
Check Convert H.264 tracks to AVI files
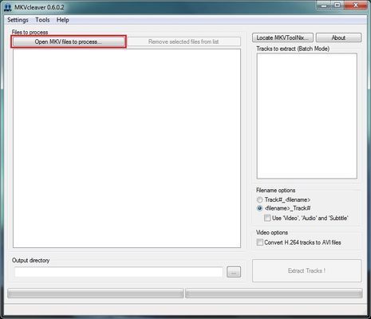coord(259,242)
